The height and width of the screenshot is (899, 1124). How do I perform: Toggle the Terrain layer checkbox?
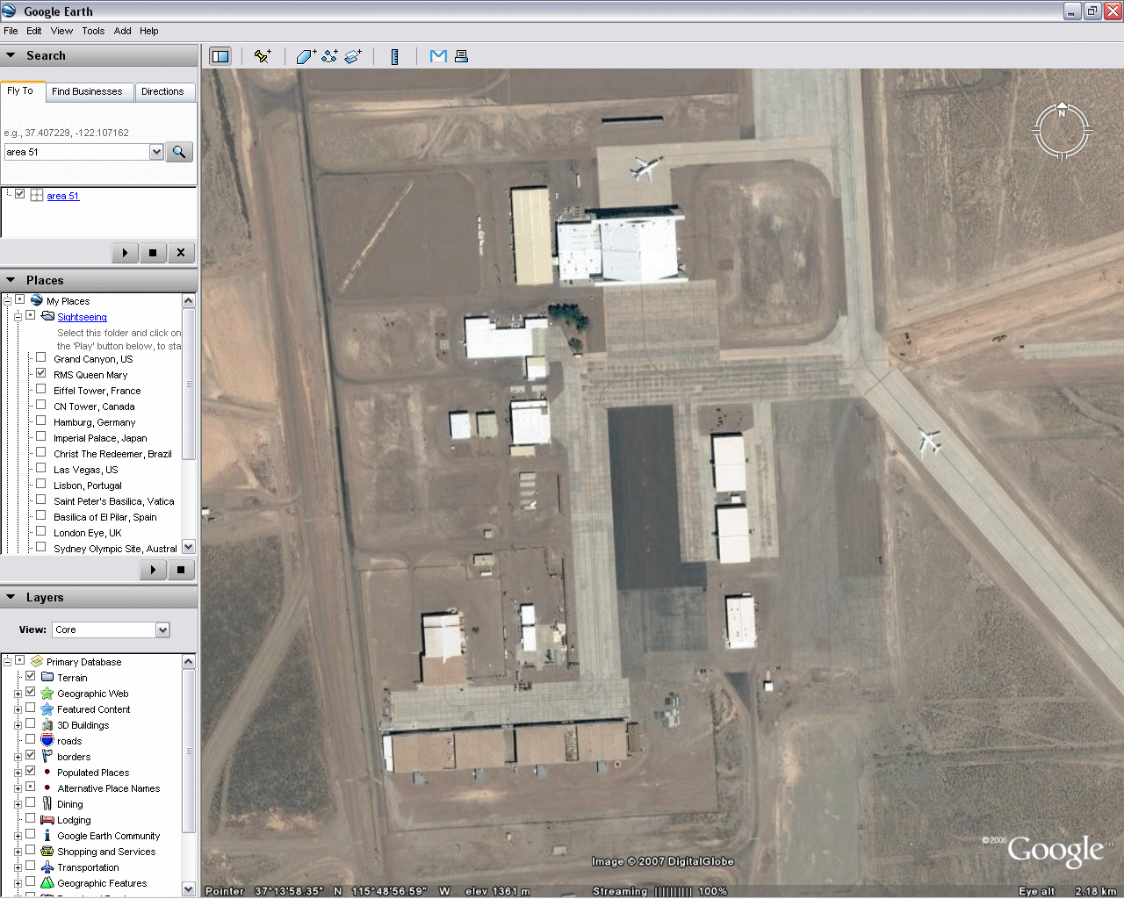click(30, 676)
